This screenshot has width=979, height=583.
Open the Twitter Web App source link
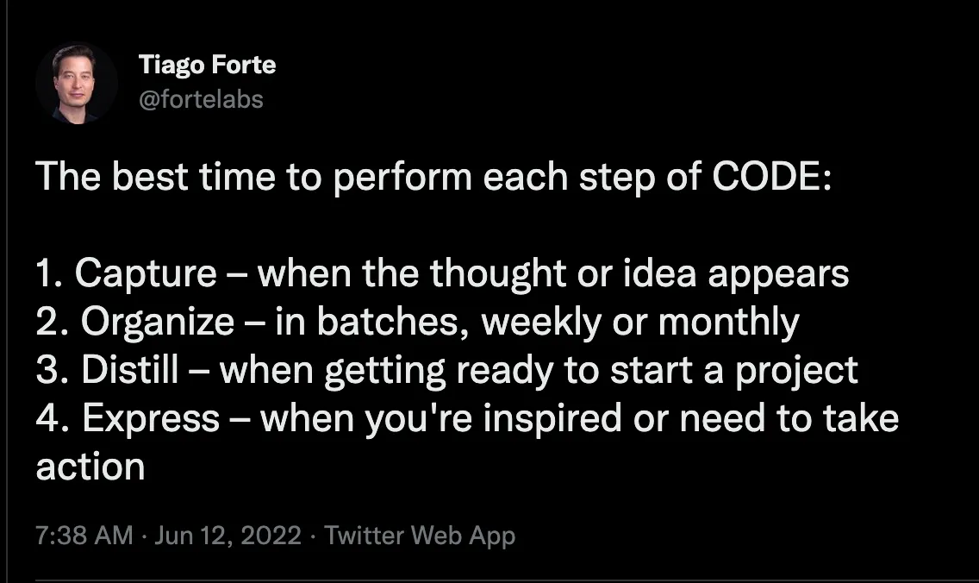(x=420, y=536)
